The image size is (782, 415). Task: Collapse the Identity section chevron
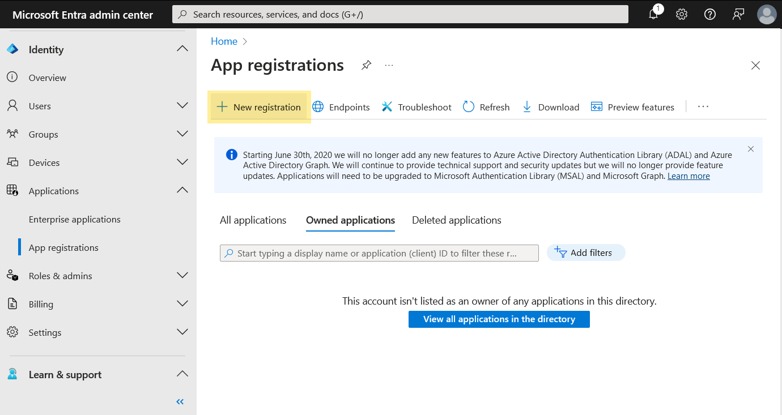182,49
